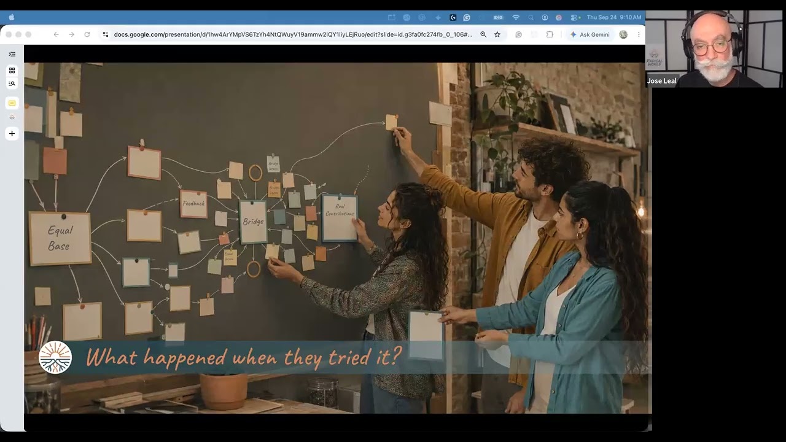Reload the Google Slides page
This screenshot has height=442, width=786.
(87, 34)
